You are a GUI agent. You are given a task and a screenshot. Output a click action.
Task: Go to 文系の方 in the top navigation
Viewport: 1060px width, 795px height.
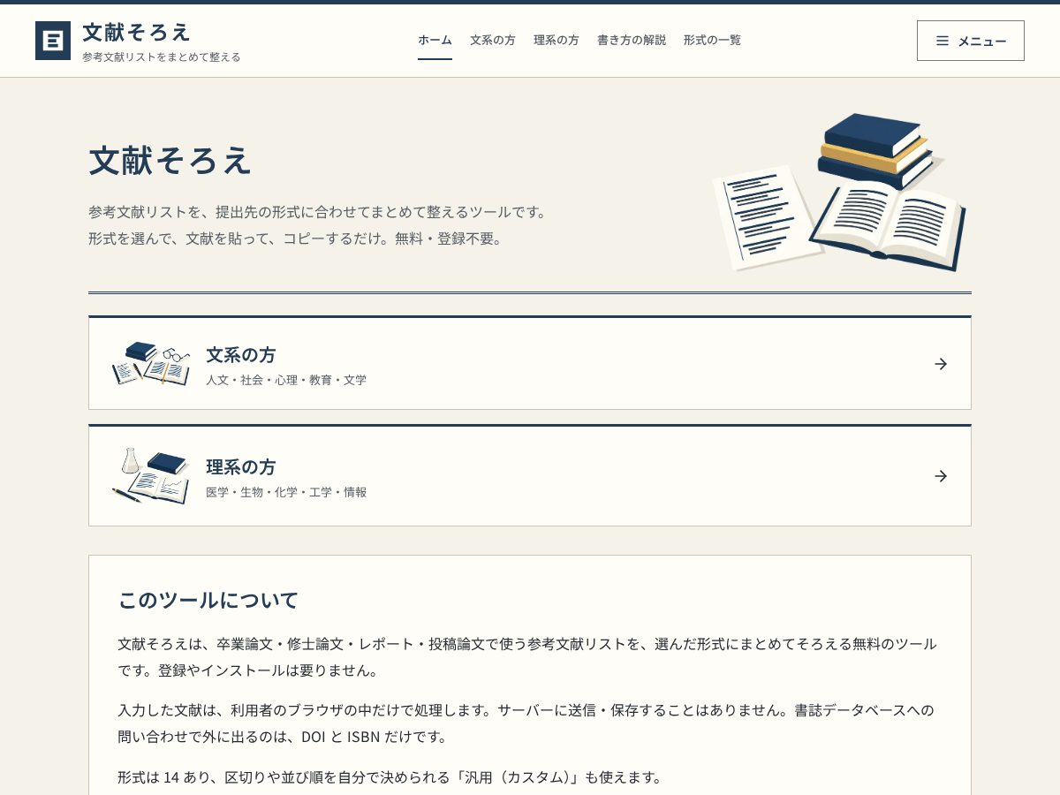pos(493,40)
